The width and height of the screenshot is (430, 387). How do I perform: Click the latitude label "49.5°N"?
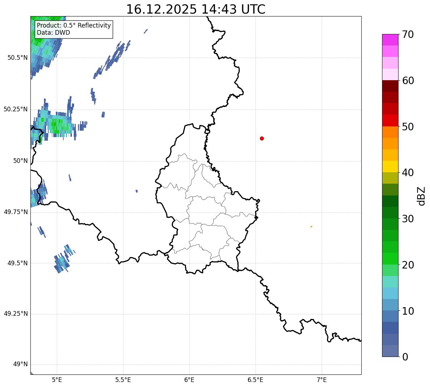click(17, 263)
